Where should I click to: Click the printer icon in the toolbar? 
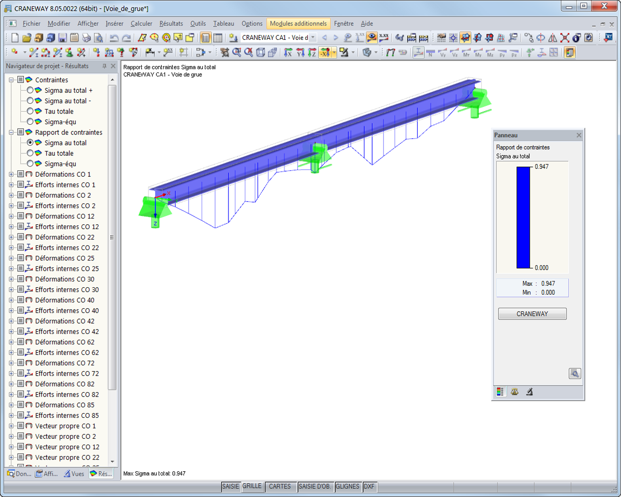click(86, 38)
